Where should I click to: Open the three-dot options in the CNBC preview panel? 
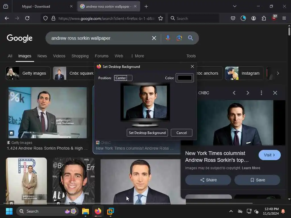261,93
